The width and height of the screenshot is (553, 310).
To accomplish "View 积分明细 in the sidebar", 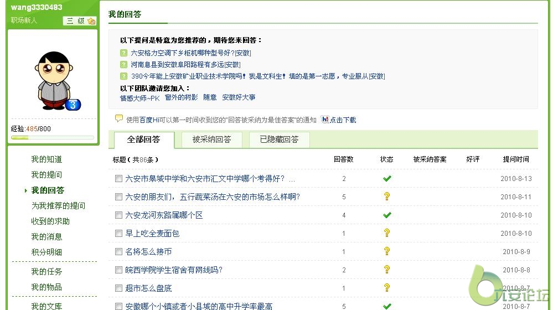I will coord(46,252).
